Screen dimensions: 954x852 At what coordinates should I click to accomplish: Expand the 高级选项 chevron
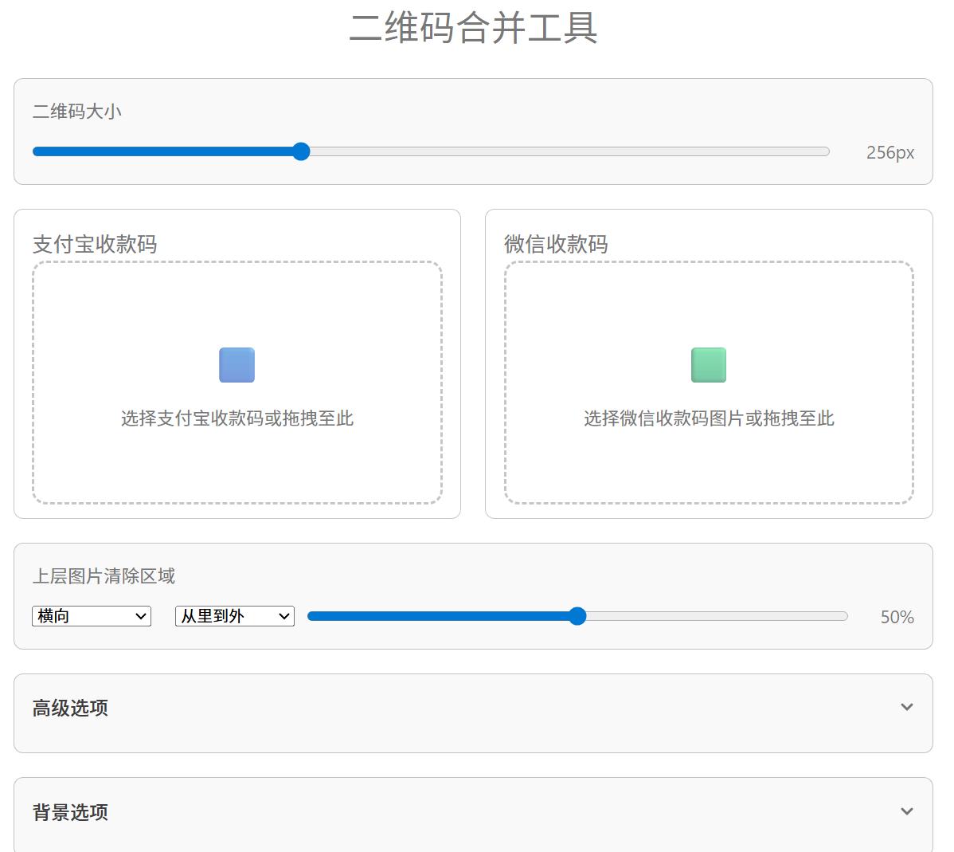click(906, 707)
